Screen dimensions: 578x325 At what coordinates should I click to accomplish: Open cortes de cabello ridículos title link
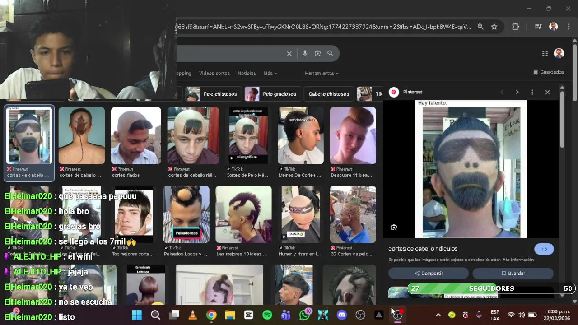[x=423, y=249]
